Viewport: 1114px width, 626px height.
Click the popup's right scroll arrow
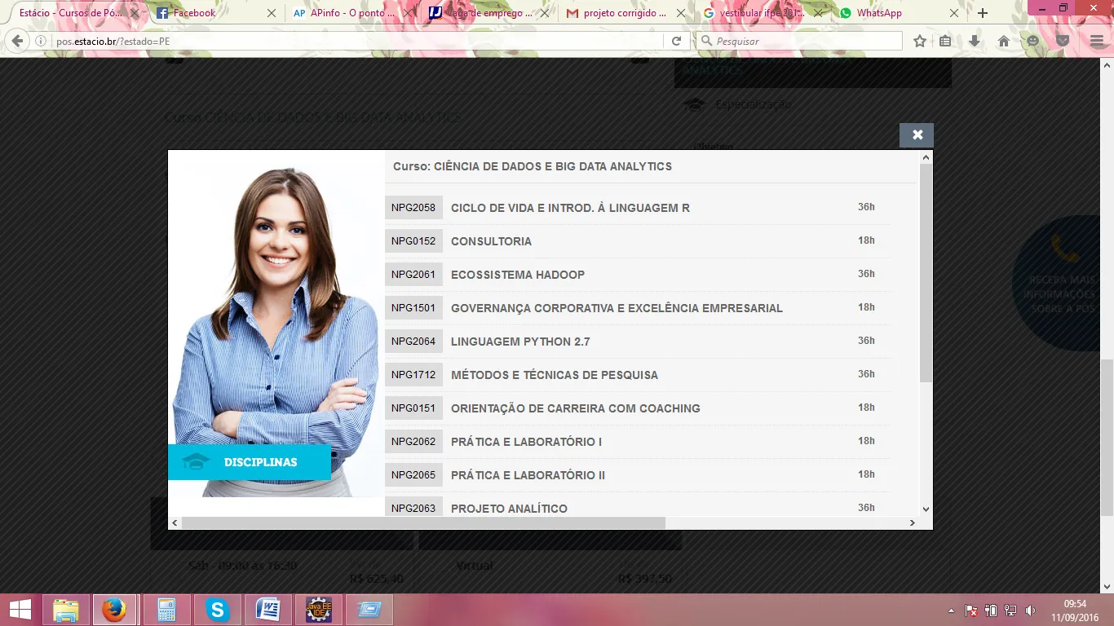pyautogui.click(x=913, y=522)
